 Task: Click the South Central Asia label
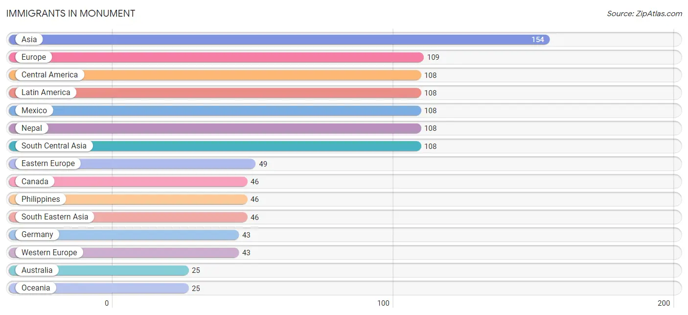point(54,146)
